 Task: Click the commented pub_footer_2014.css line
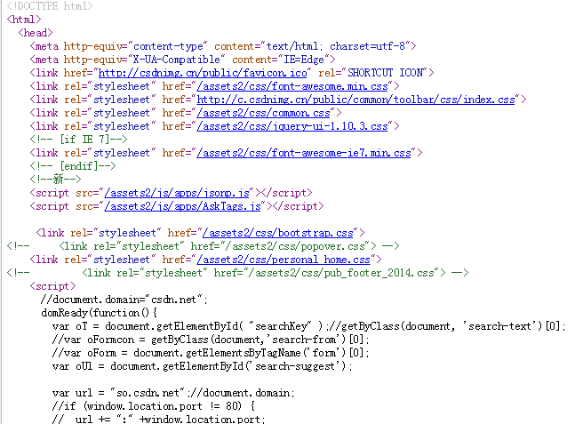237,273
